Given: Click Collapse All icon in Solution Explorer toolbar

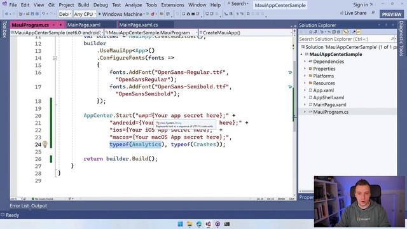Looking at the screenshot, I should (334, 32).
